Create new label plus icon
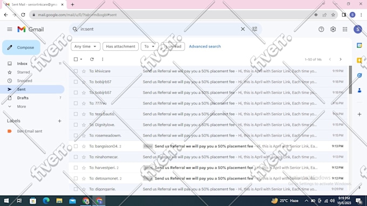 (x=59, y=121)
